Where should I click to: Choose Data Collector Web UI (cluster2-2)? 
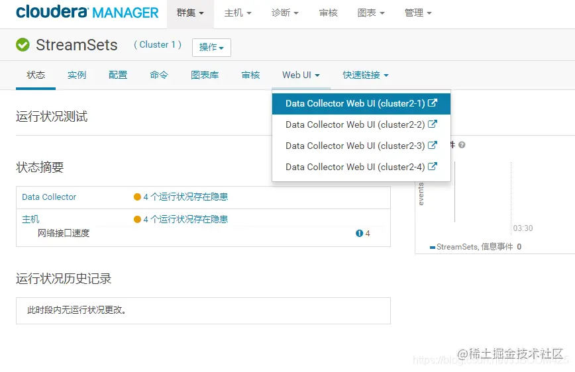(361, 124)
